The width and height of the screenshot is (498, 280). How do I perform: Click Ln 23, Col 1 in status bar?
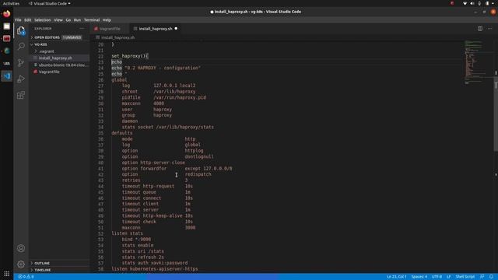point(396,277)
